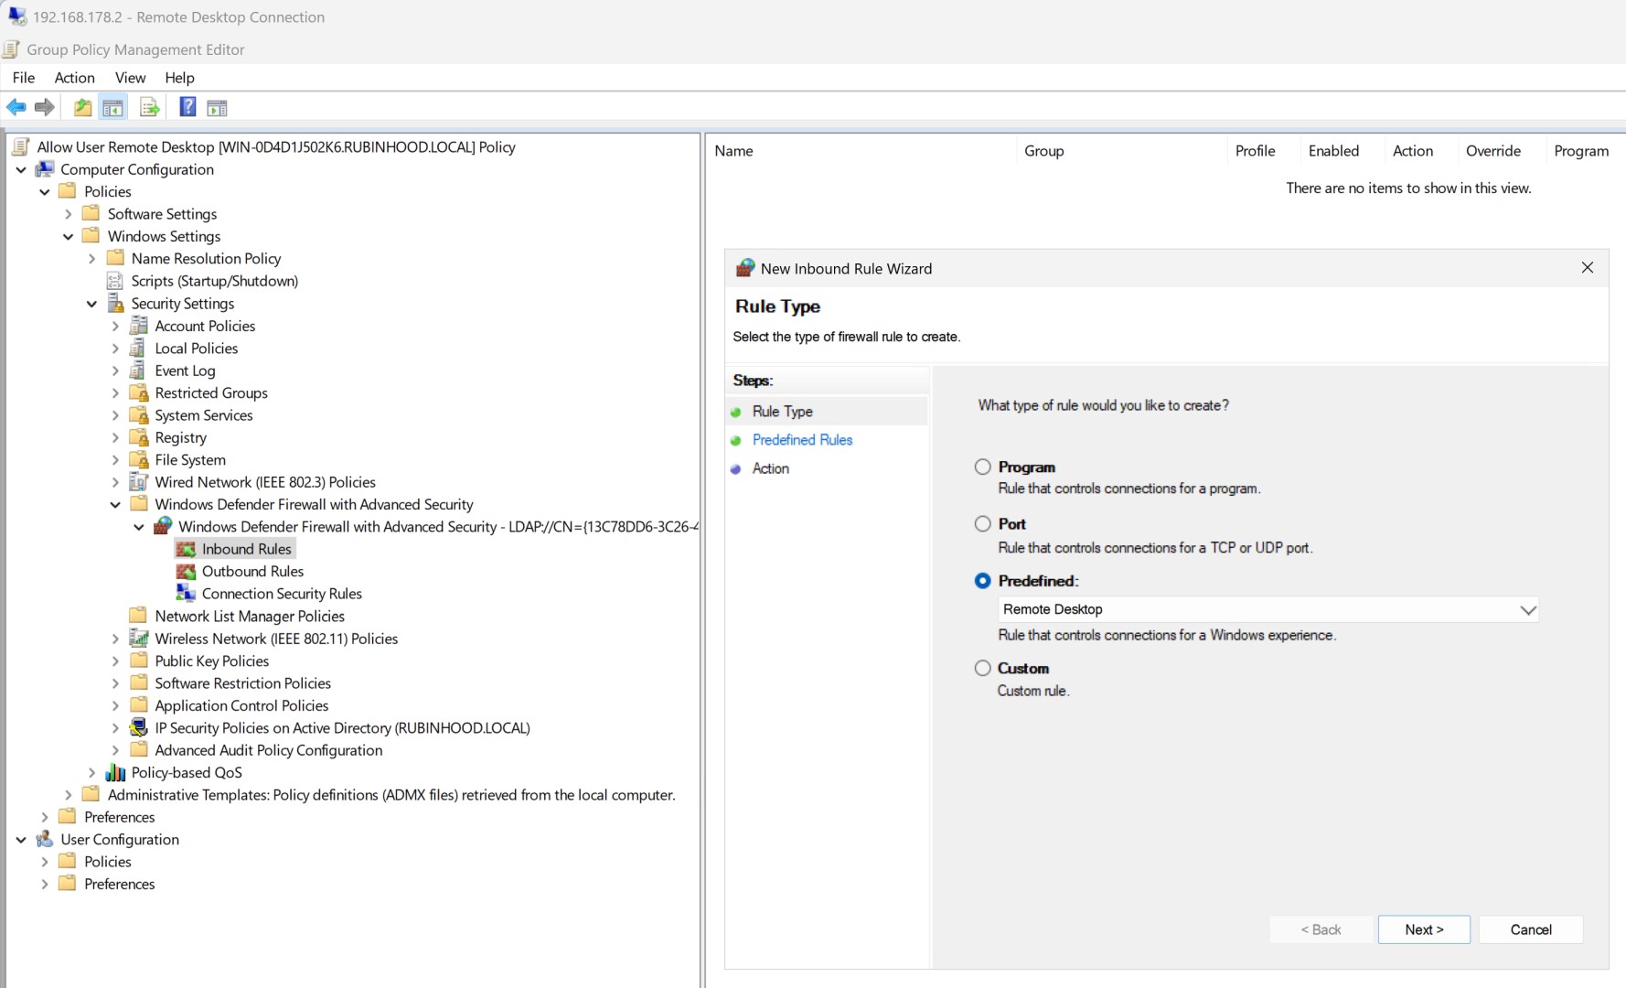1626x988 pixels.
Task: Click the Forward arrow toolbar icon
Action: pos(44,108)
